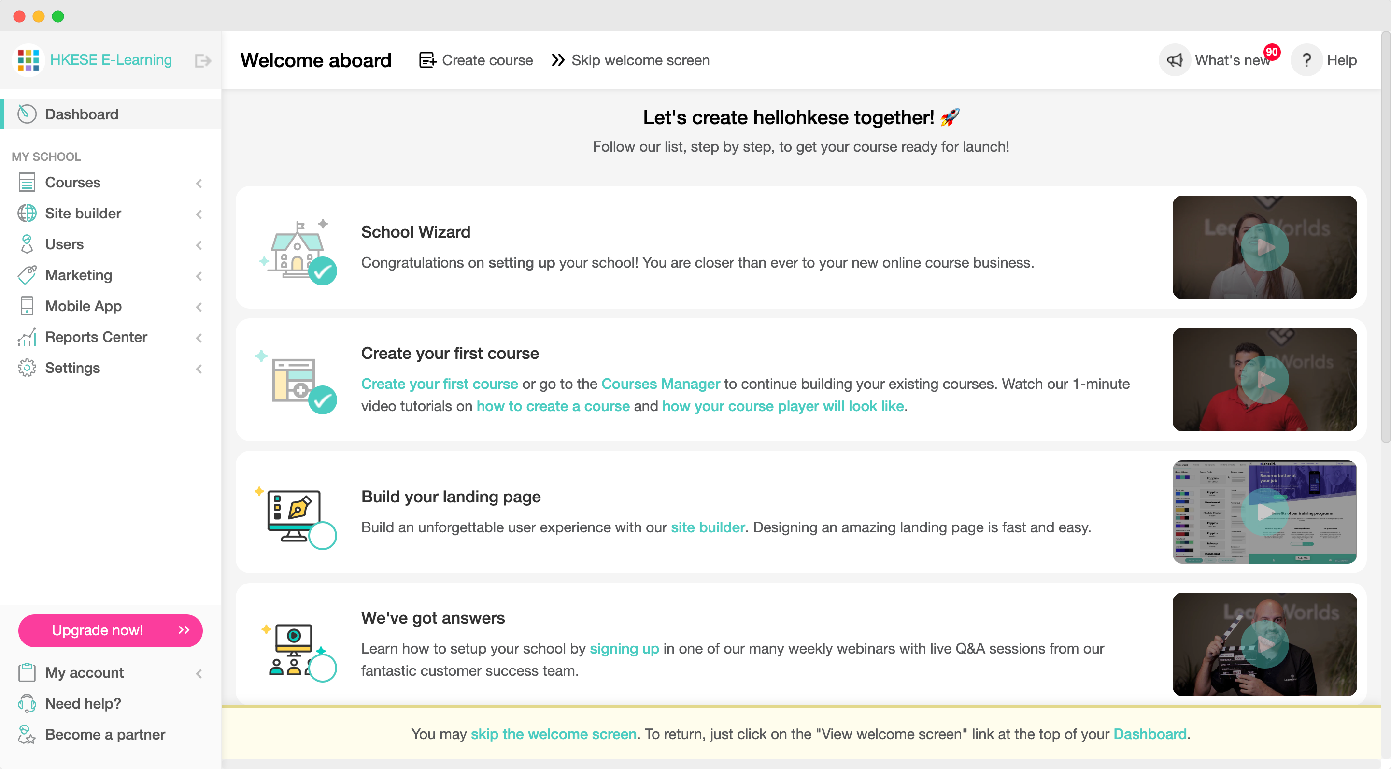Click the Skip welcome screen double-arrow icon
The width and height of the screenshot is (1391, 769).
click(558, 60)
